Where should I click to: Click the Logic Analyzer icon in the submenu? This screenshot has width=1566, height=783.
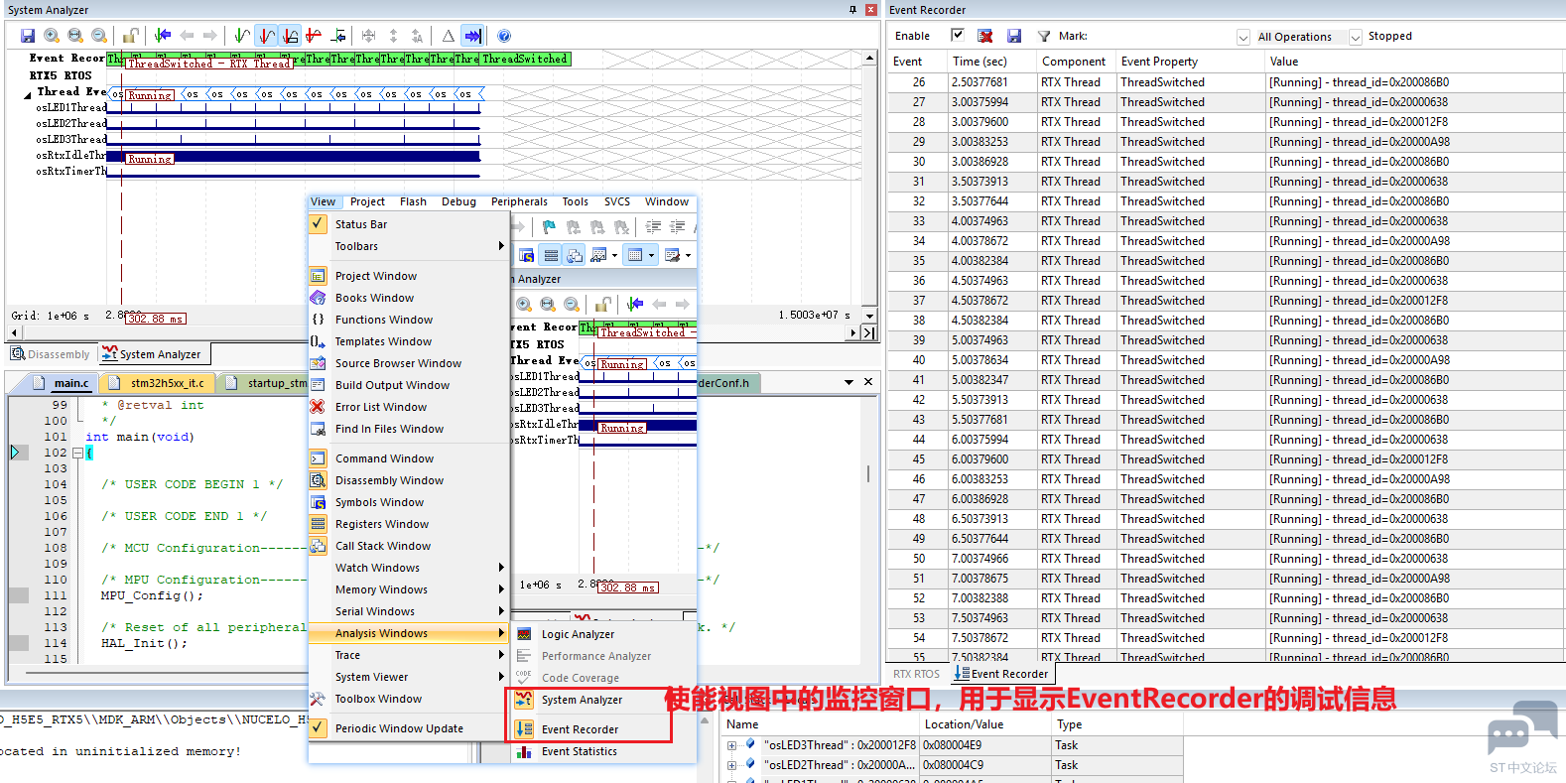524,634
